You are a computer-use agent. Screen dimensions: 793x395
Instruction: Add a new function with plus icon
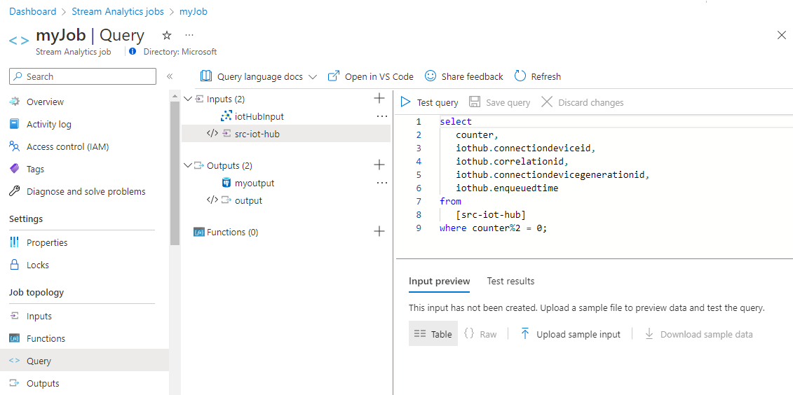[379, 232]
